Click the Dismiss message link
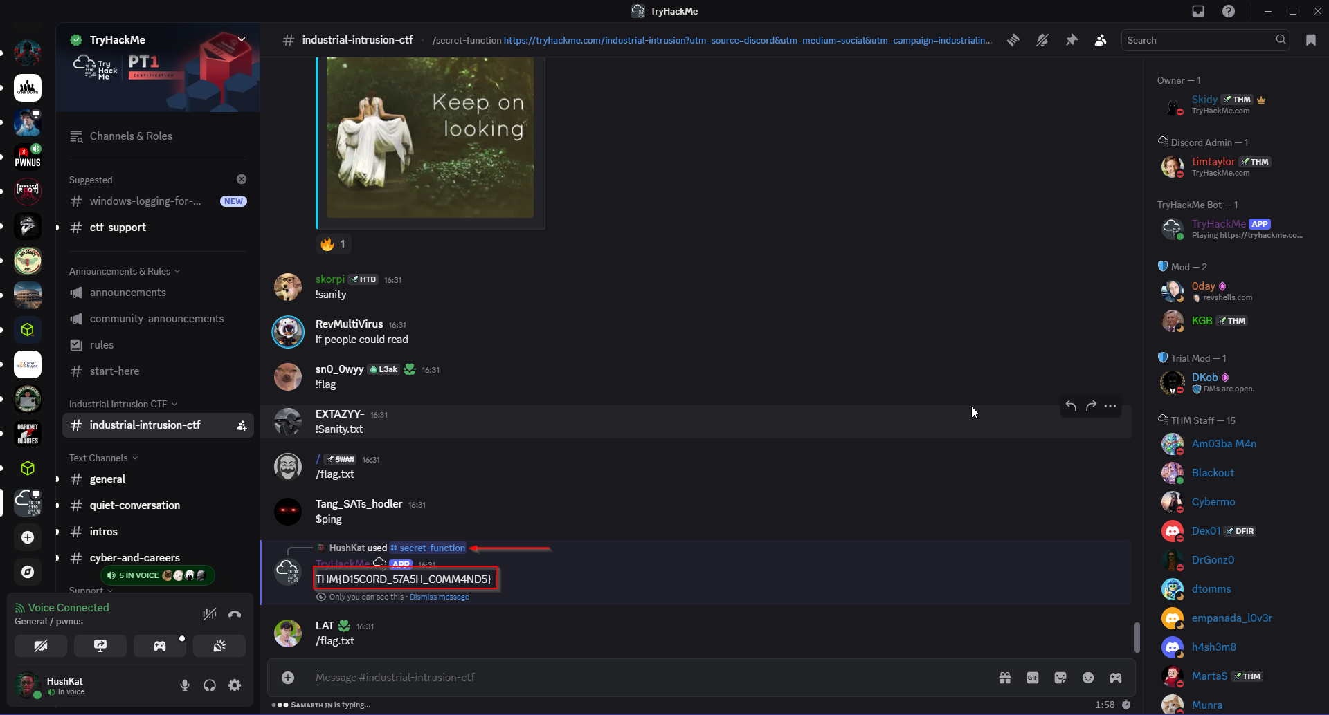The height and width of the screenshot is (715, 1329). [x=439, y=597]
